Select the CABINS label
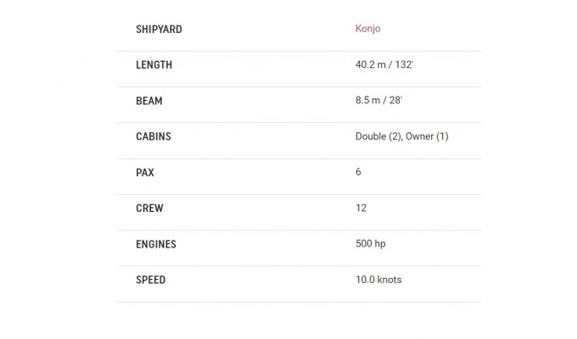577x339 pixels. [x=154, y=136]
